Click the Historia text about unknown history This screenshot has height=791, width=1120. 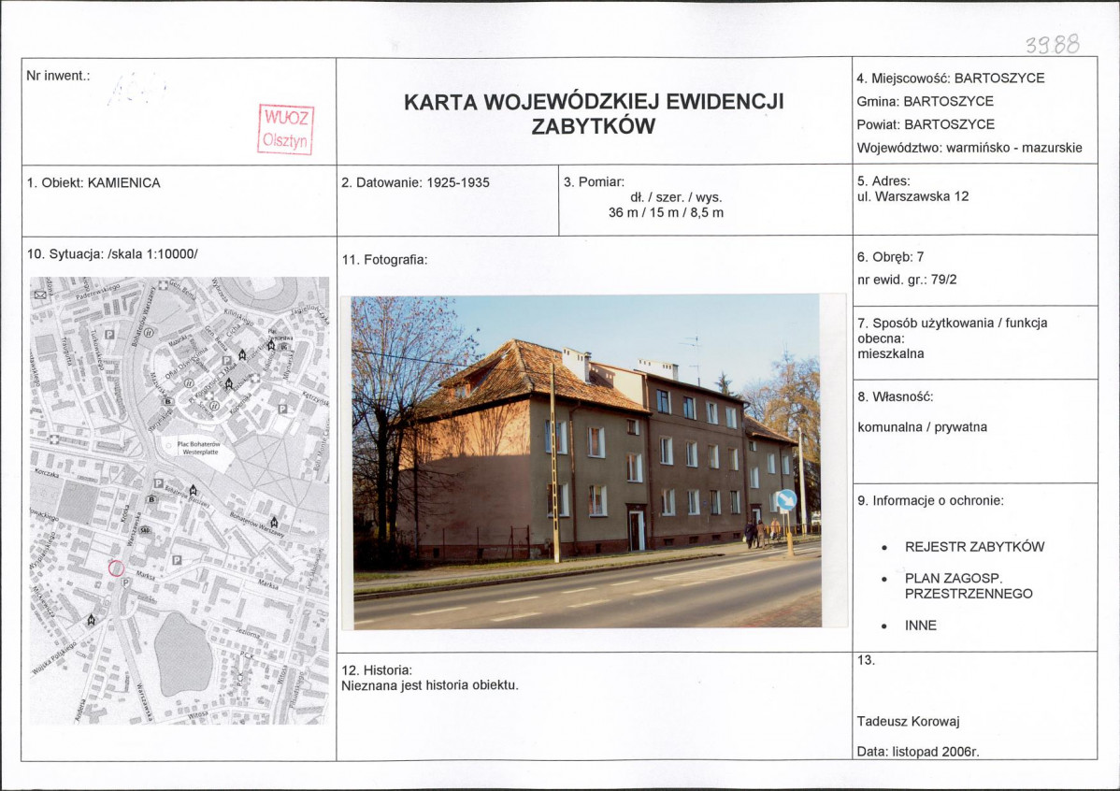pos(430,685)
